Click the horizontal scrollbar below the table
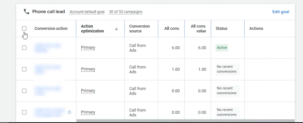Viewport: 303px width, 123px height. [x=186, y=121]
